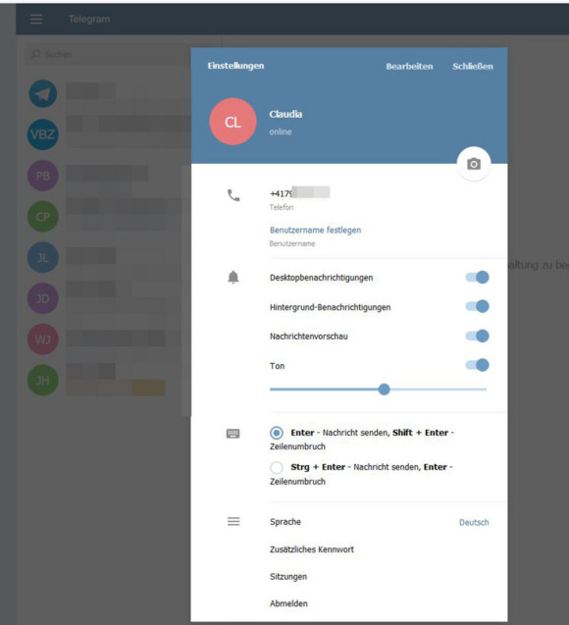Toggle Desktopbenachrichtigungen switch off

point(477,277)
